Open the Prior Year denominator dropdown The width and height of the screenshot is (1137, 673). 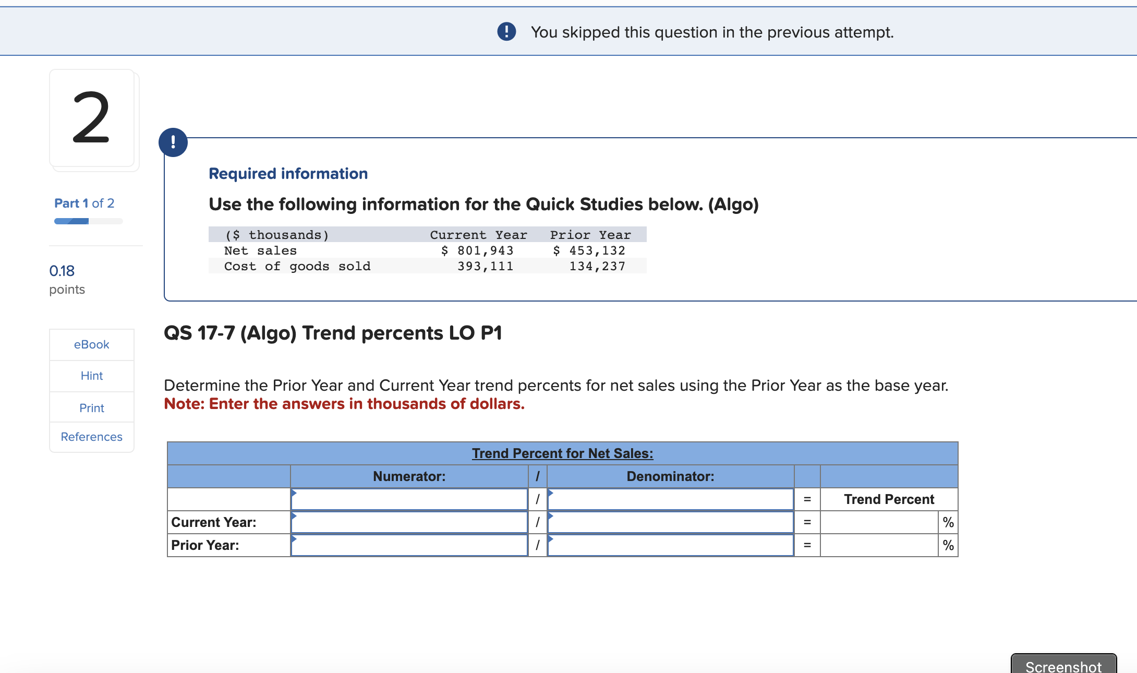click(670, 545)
